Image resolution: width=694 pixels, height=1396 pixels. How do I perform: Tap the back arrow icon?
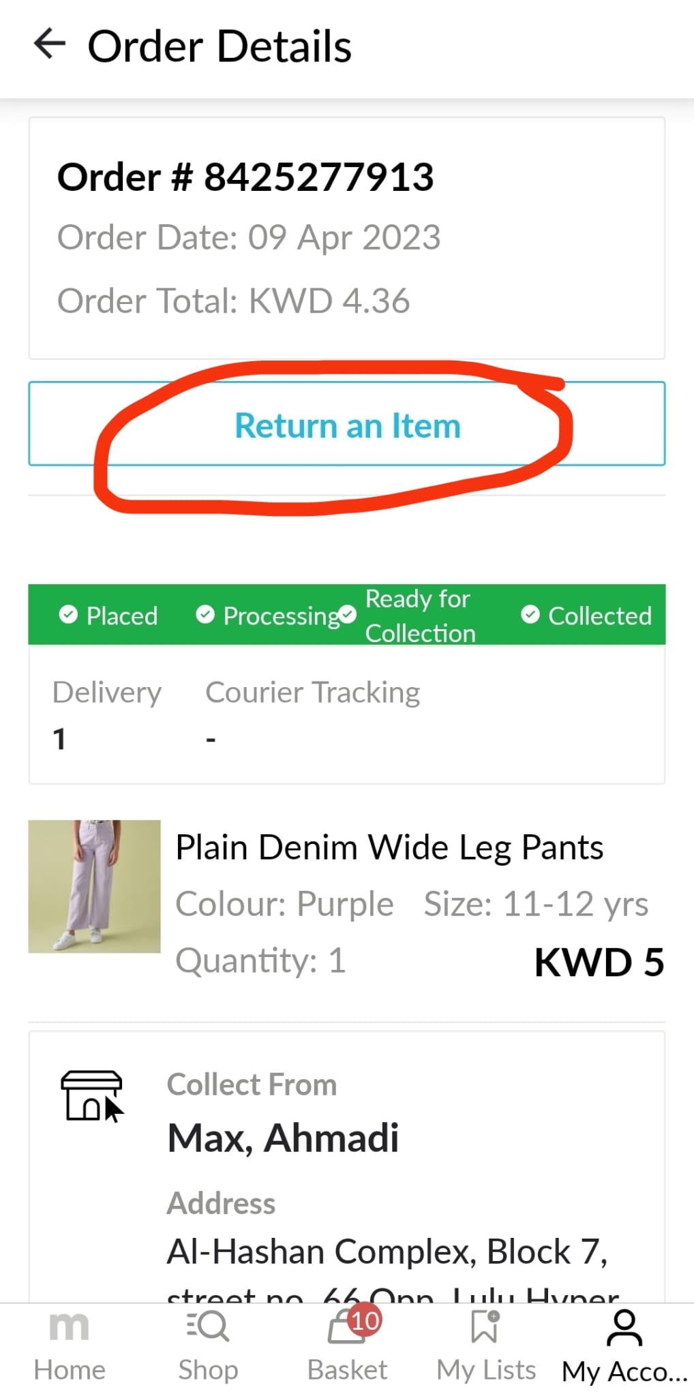pos(50,44)
